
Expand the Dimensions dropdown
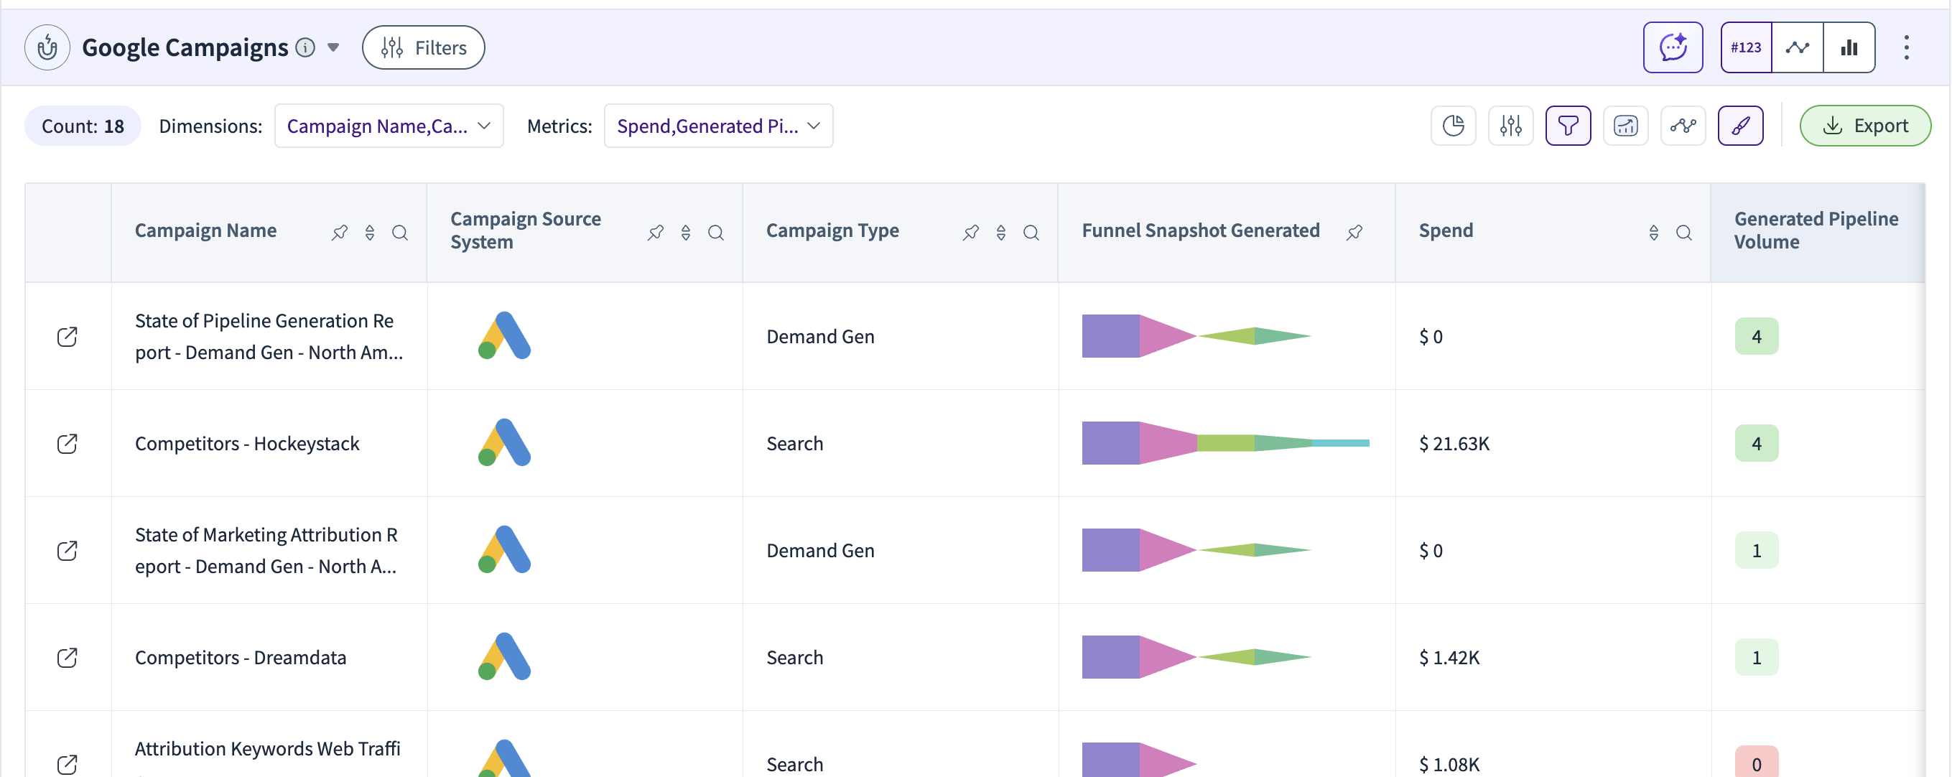click(x=388, y=125)
